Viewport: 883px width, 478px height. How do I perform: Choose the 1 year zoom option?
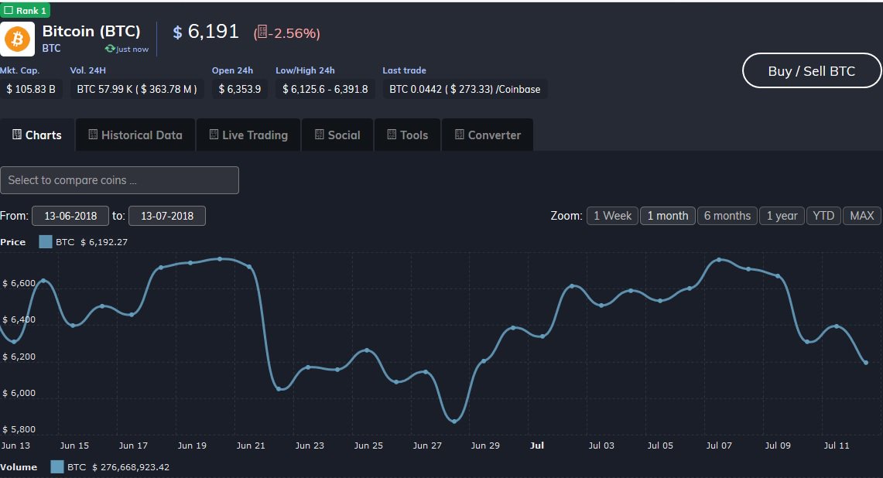click(782, 216)
